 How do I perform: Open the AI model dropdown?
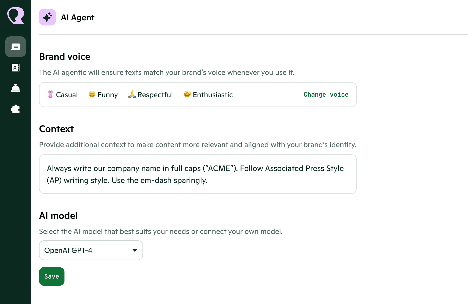(x=91, y=250)
